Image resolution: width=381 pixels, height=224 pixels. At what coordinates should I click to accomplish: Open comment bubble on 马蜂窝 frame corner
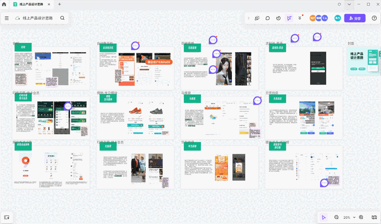tap(258, 100)
